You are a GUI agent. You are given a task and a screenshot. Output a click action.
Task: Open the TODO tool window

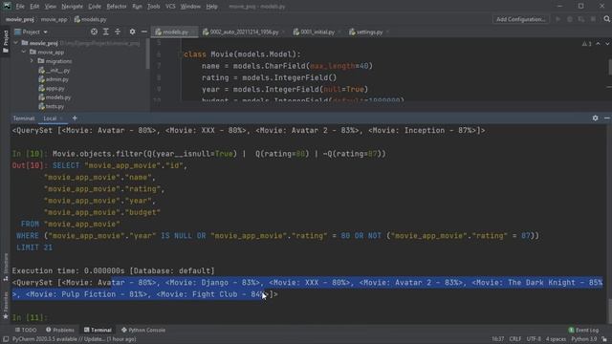coord(26,330)
